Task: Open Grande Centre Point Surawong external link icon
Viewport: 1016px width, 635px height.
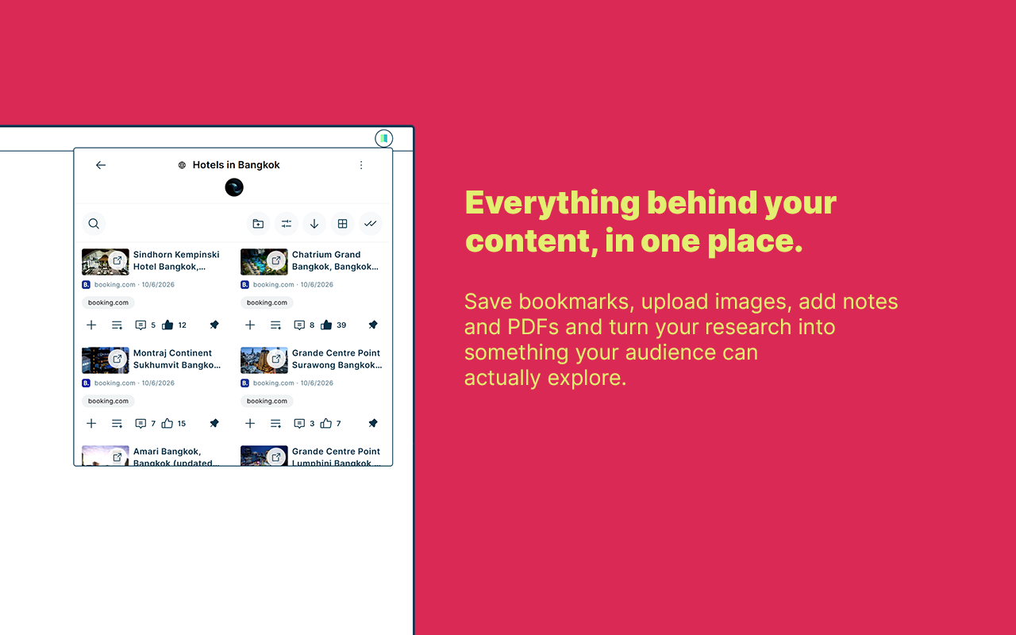Action: tap(276, 359)
